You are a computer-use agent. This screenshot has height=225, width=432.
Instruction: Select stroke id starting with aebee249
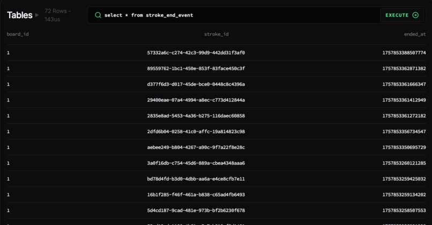click(x=196, y=148)
